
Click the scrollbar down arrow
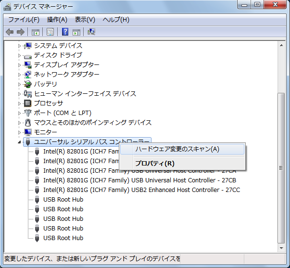[281, 248]
